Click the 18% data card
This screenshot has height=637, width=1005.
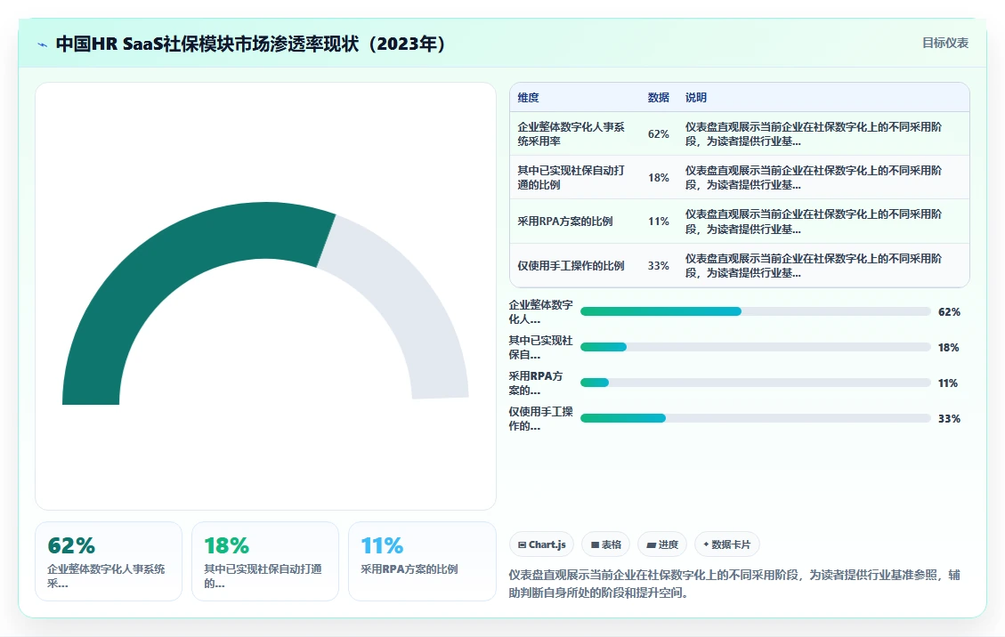(x=264, y=561)
